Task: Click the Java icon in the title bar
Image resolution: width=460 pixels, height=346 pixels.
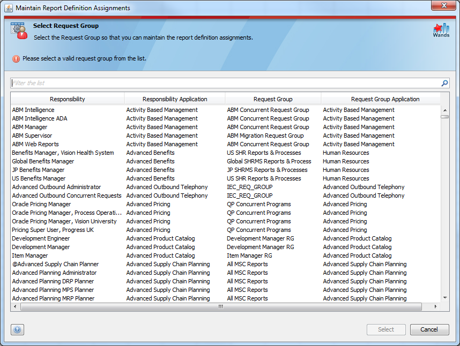Action: click(9, 8)
